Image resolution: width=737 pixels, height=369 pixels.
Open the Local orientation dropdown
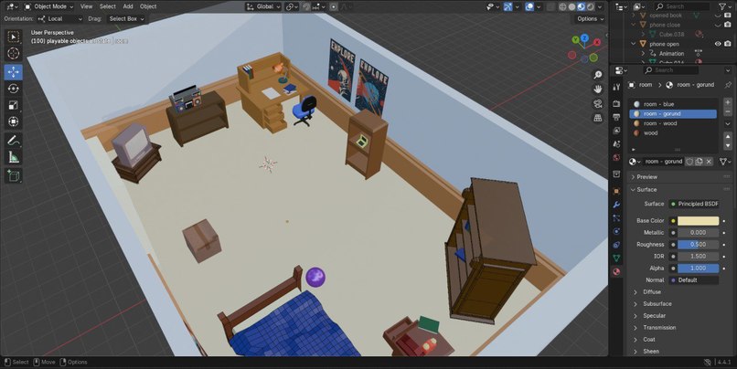coord(60,19)
